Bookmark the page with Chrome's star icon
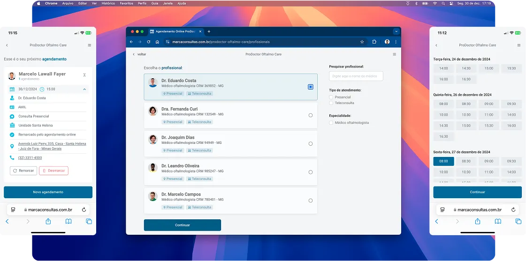526x261 pixels. click(362, 42)
